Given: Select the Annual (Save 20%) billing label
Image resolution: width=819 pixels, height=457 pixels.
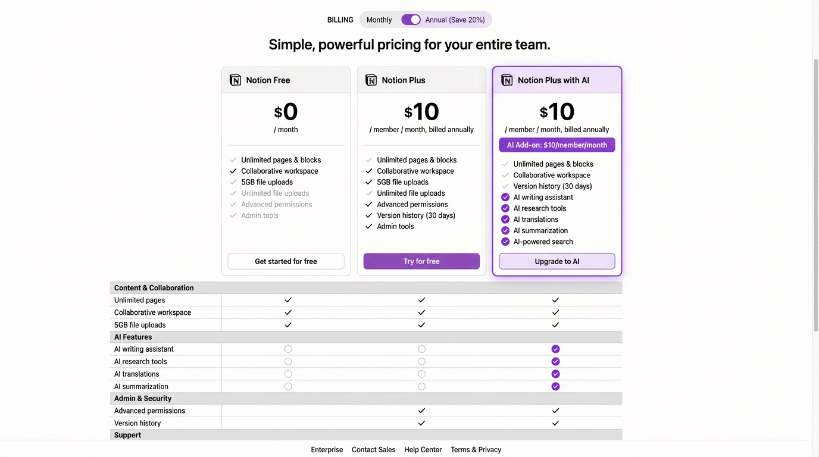Looking at the screenshot, I should (x=455, y=20).
